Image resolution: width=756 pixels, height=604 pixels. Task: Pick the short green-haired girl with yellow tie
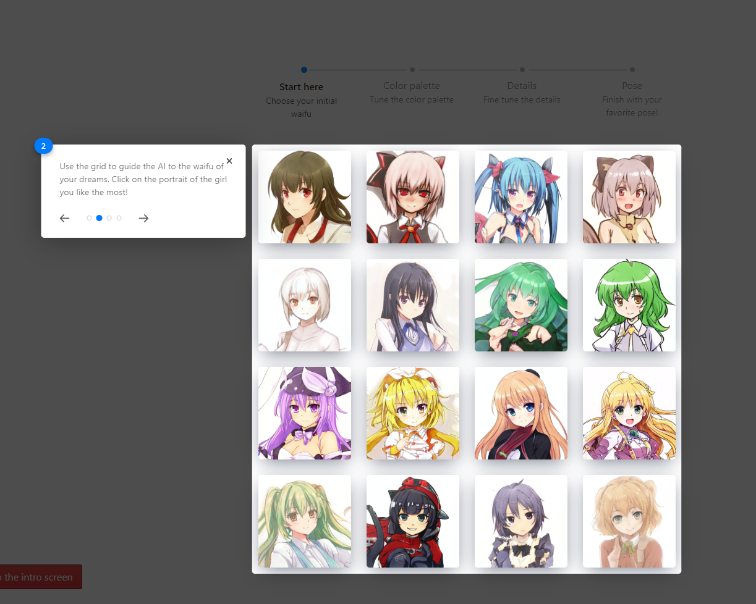[629, 305]
